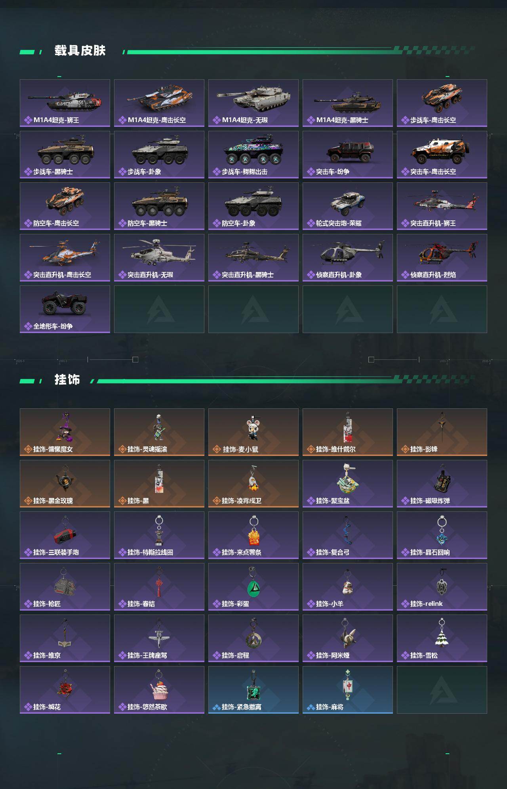Screen dimensions: 507x789
Task: Pick the 侦察直升机-烈焰 helicopter skin
Action: point(442,258)
